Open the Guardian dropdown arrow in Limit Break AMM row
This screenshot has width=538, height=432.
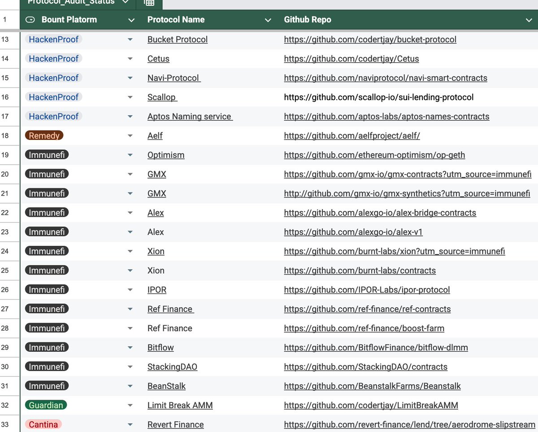130,406
